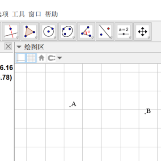Toggle grid display in style bar
The image size is (161, 161).
point(31,58)
